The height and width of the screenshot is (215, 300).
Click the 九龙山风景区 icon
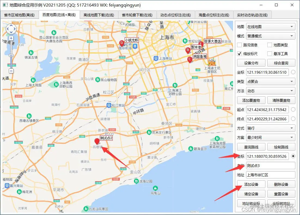[x=86, y=209]
